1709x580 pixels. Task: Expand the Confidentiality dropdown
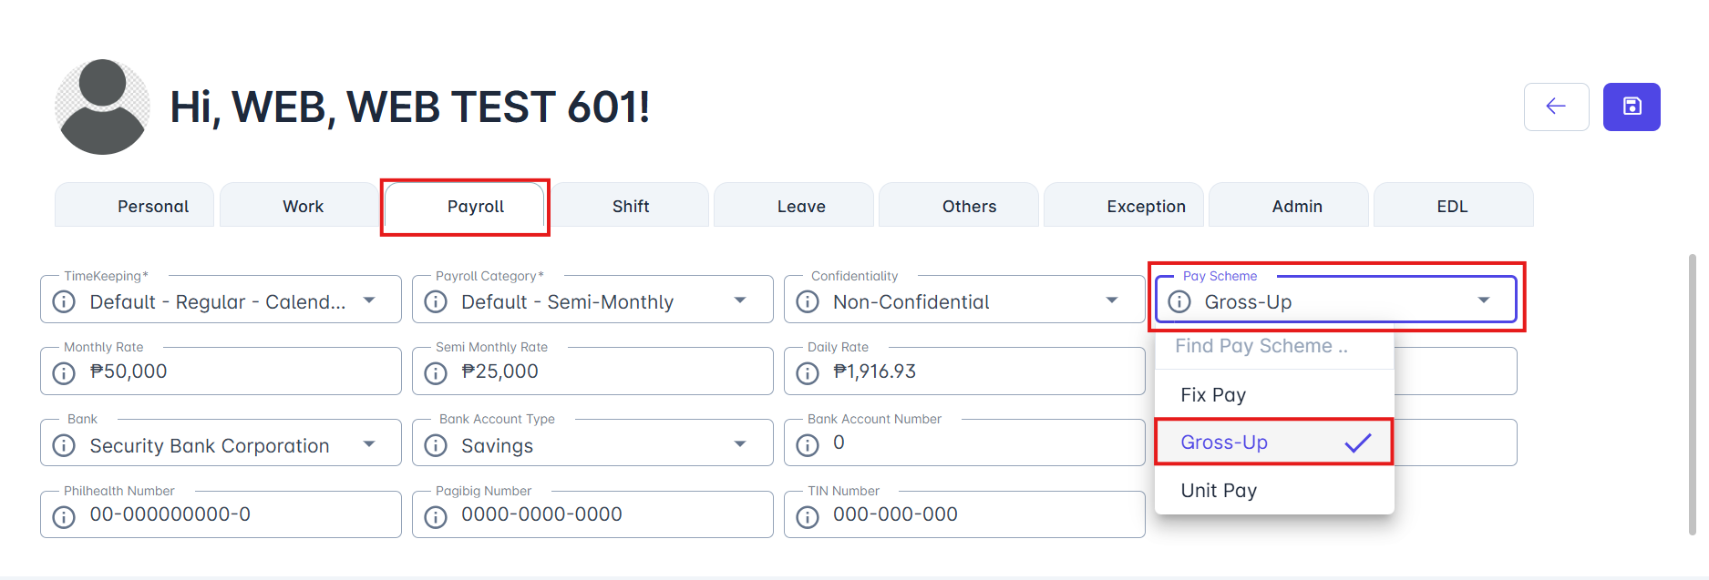[1112, 300]
